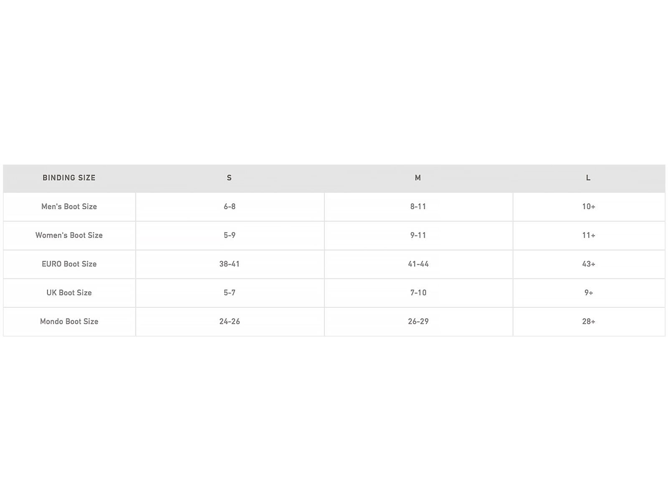Click the 38-41 EURO small cell

pyautogui.click(x=230, y=264)
